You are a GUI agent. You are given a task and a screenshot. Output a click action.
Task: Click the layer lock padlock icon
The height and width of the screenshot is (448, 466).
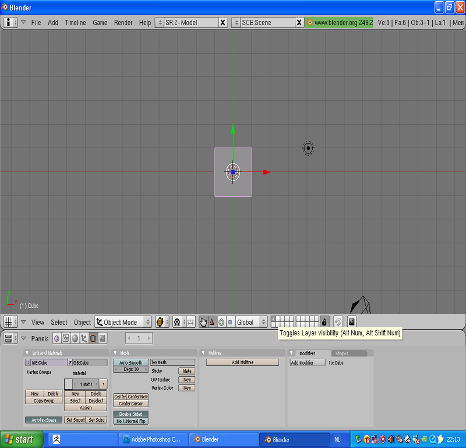pyautogui.click(x=324, y=322)
